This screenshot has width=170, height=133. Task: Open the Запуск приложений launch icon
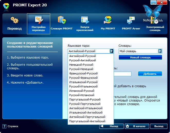[85, 20]
